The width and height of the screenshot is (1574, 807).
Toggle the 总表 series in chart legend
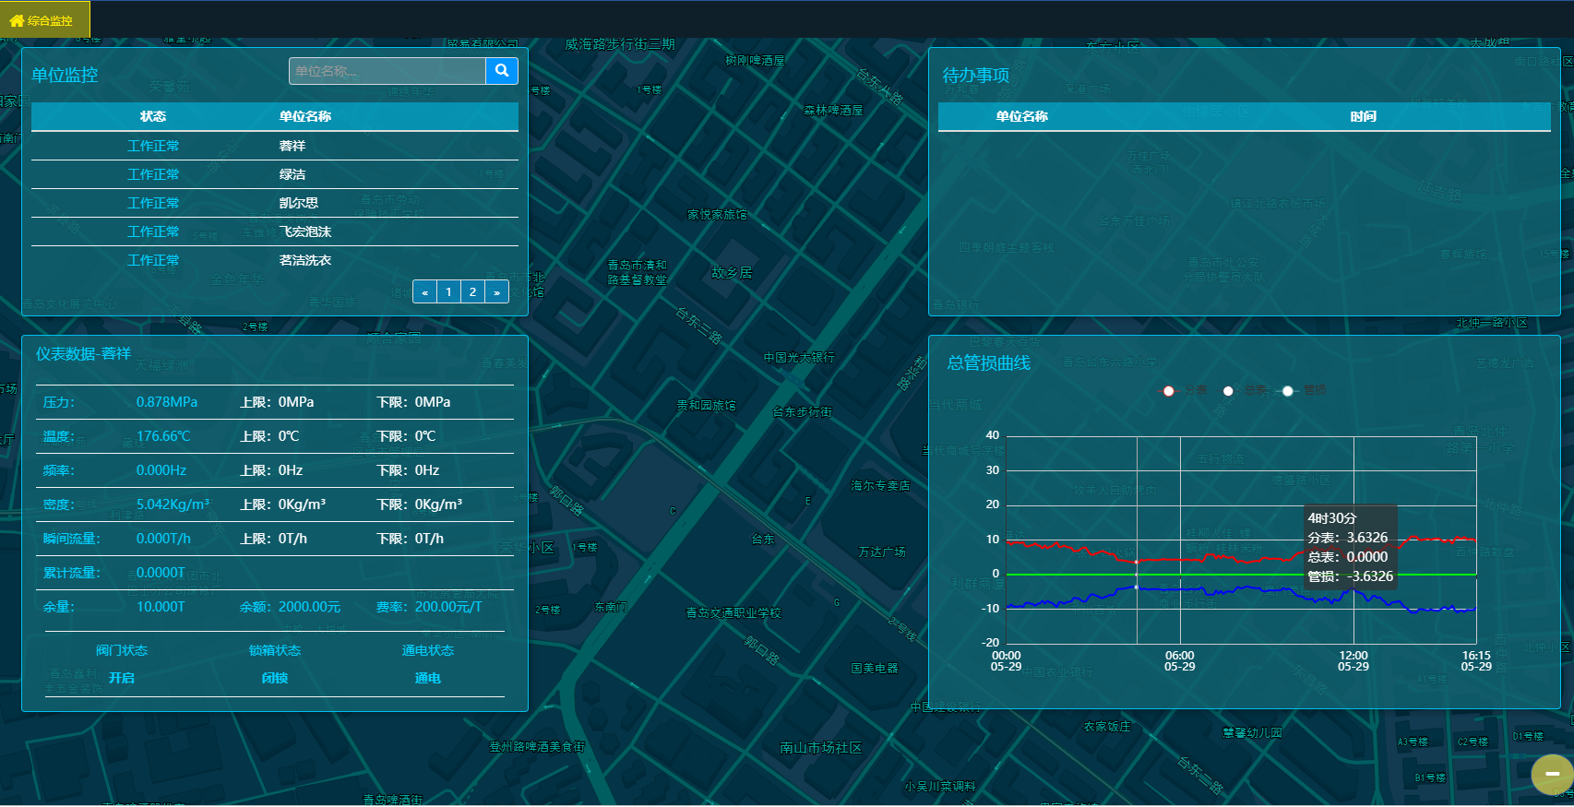click(1243, 391)
